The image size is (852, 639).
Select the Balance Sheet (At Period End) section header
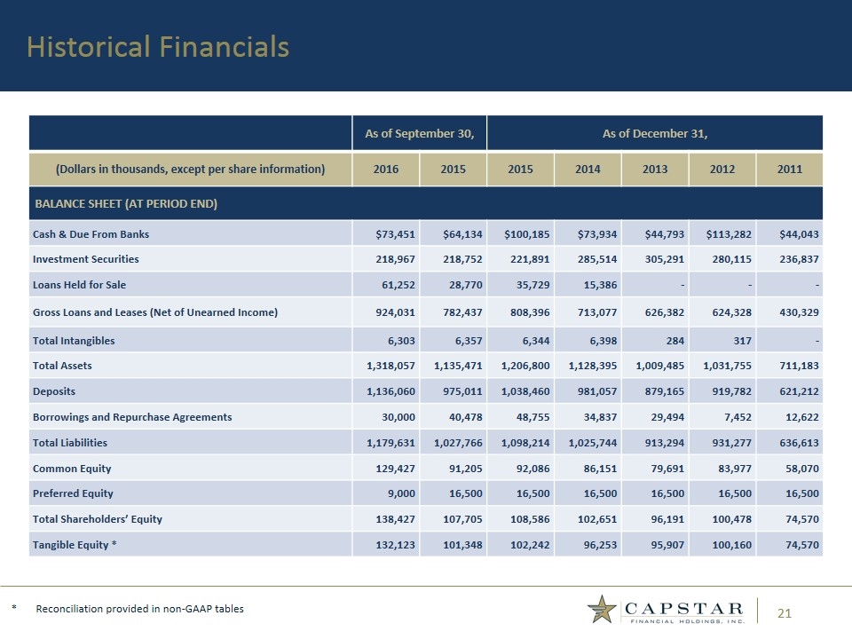click(x=126, y=204)
